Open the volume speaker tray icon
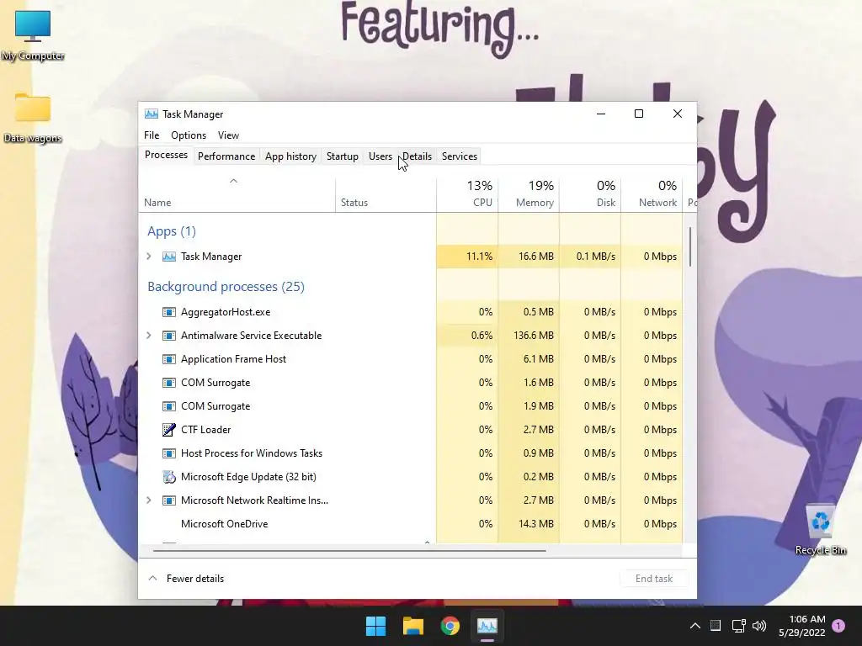 (759, 626)
